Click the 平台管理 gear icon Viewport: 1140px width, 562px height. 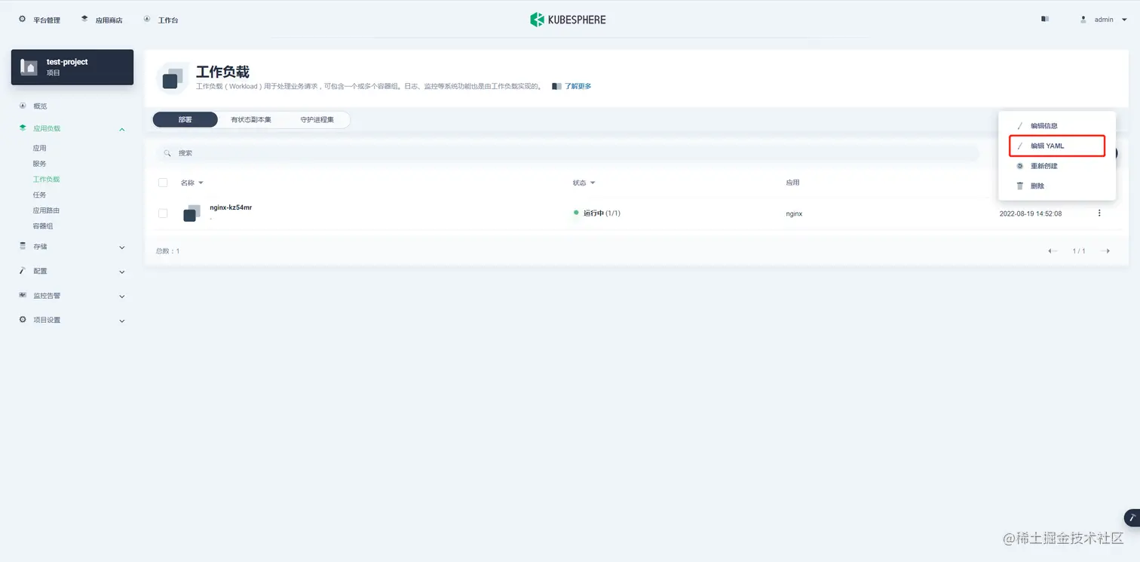22,19
